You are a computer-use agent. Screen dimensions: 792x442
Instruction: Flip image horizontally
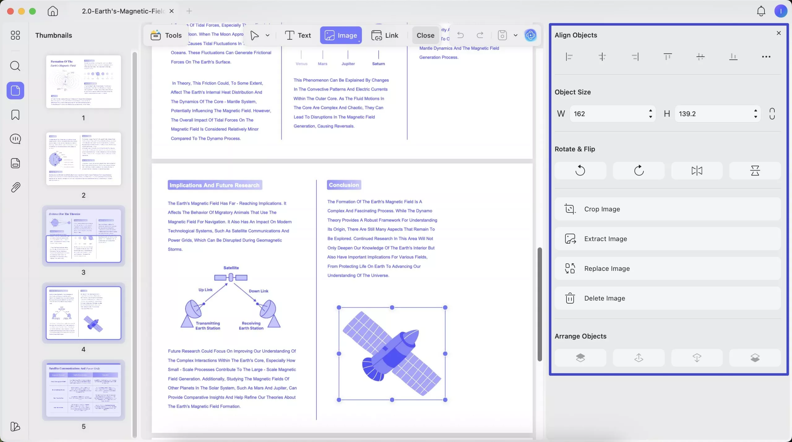[697, 171]
